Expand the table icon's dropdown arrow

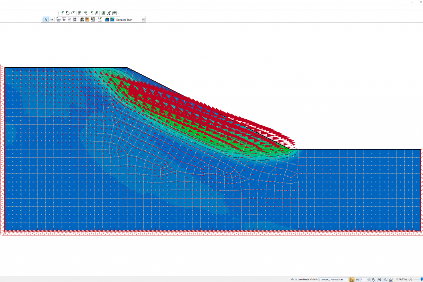click(x=119, y=13)
